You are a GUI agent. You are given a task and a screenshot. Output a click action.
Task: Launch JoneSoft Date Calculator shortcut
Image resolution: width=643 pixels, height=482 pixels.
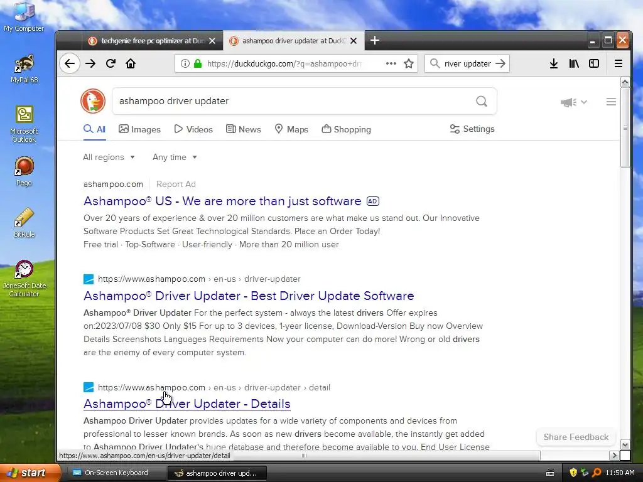(24, 278)
